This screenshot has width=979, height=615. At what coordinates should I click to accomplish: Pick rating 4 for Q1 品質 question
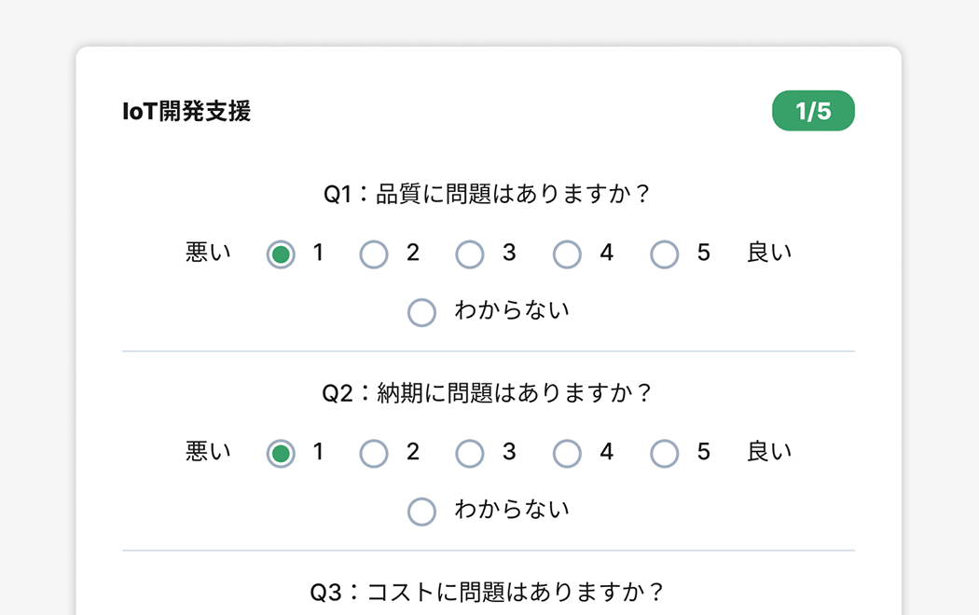[x=567, y=254]
